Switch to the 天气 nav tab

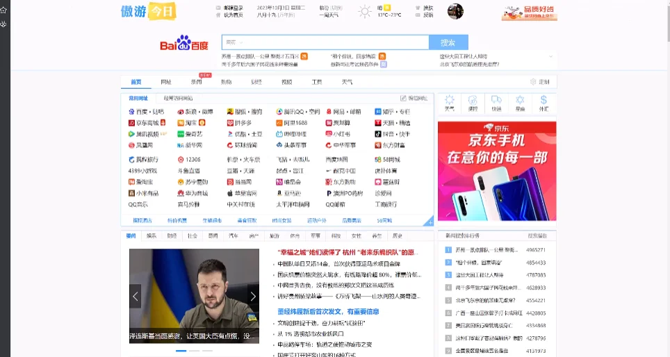pyautogui.click(x=347, y=82)
